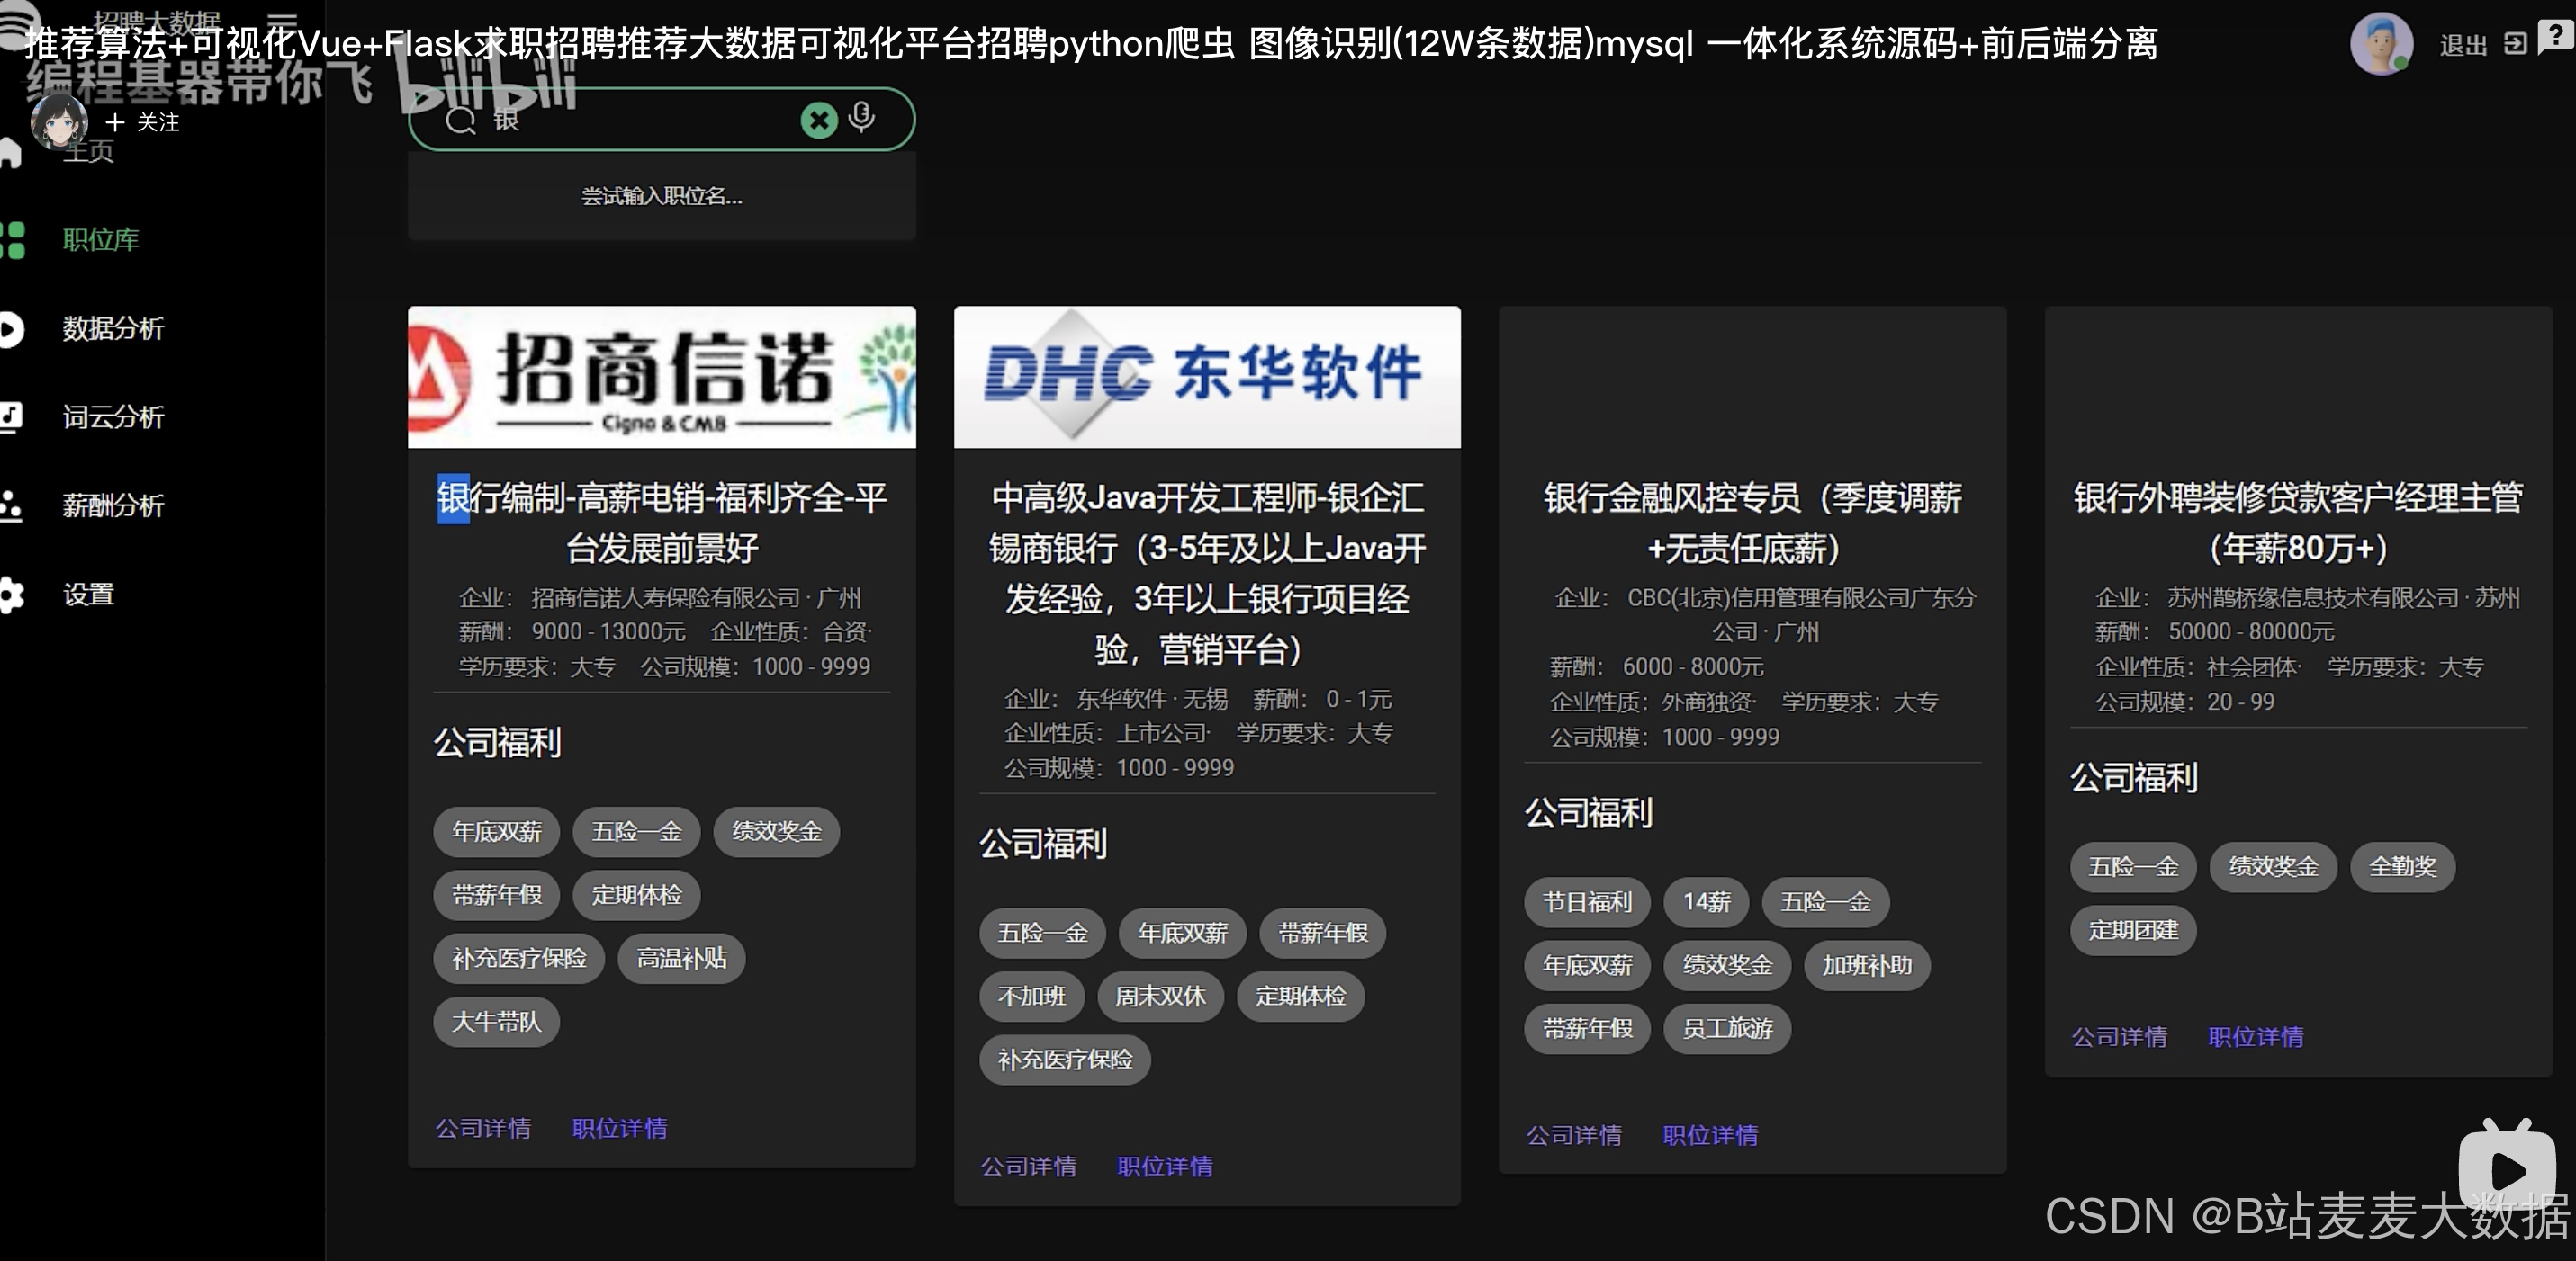Open 职位详情 on the 东华软件 card
The height and width of the screenshot is (1261, 2576).
point(1165,1166)
